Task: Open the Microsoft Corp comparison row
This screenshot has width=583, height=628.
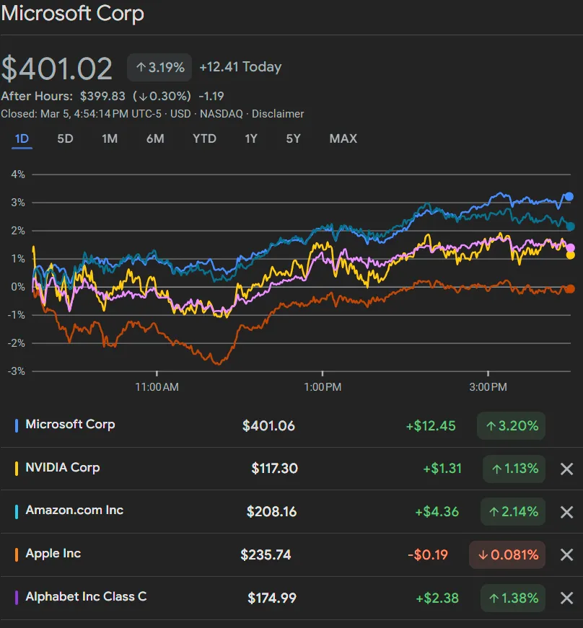Action: click(x=70, y=425)
